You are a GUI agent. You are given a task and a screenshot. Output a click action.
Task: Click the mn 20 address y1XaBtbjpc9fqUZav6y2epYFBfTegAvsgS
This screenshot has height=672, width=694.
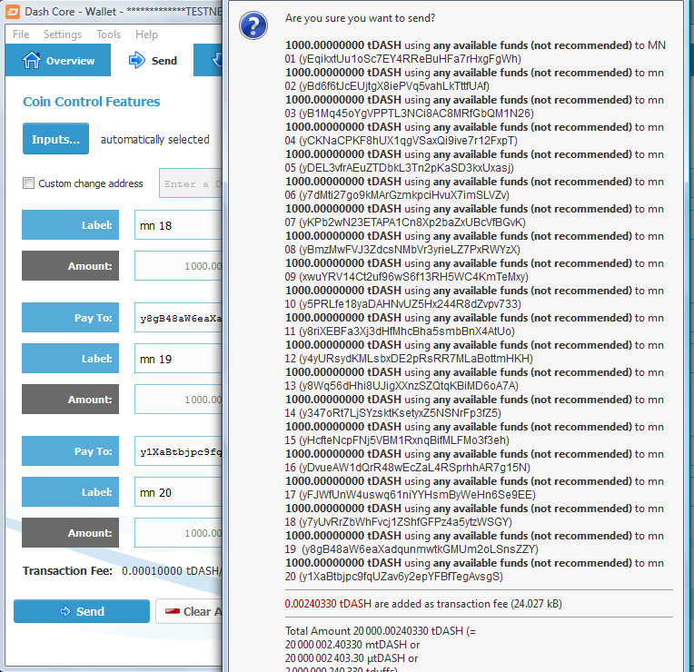coord(402,577)
